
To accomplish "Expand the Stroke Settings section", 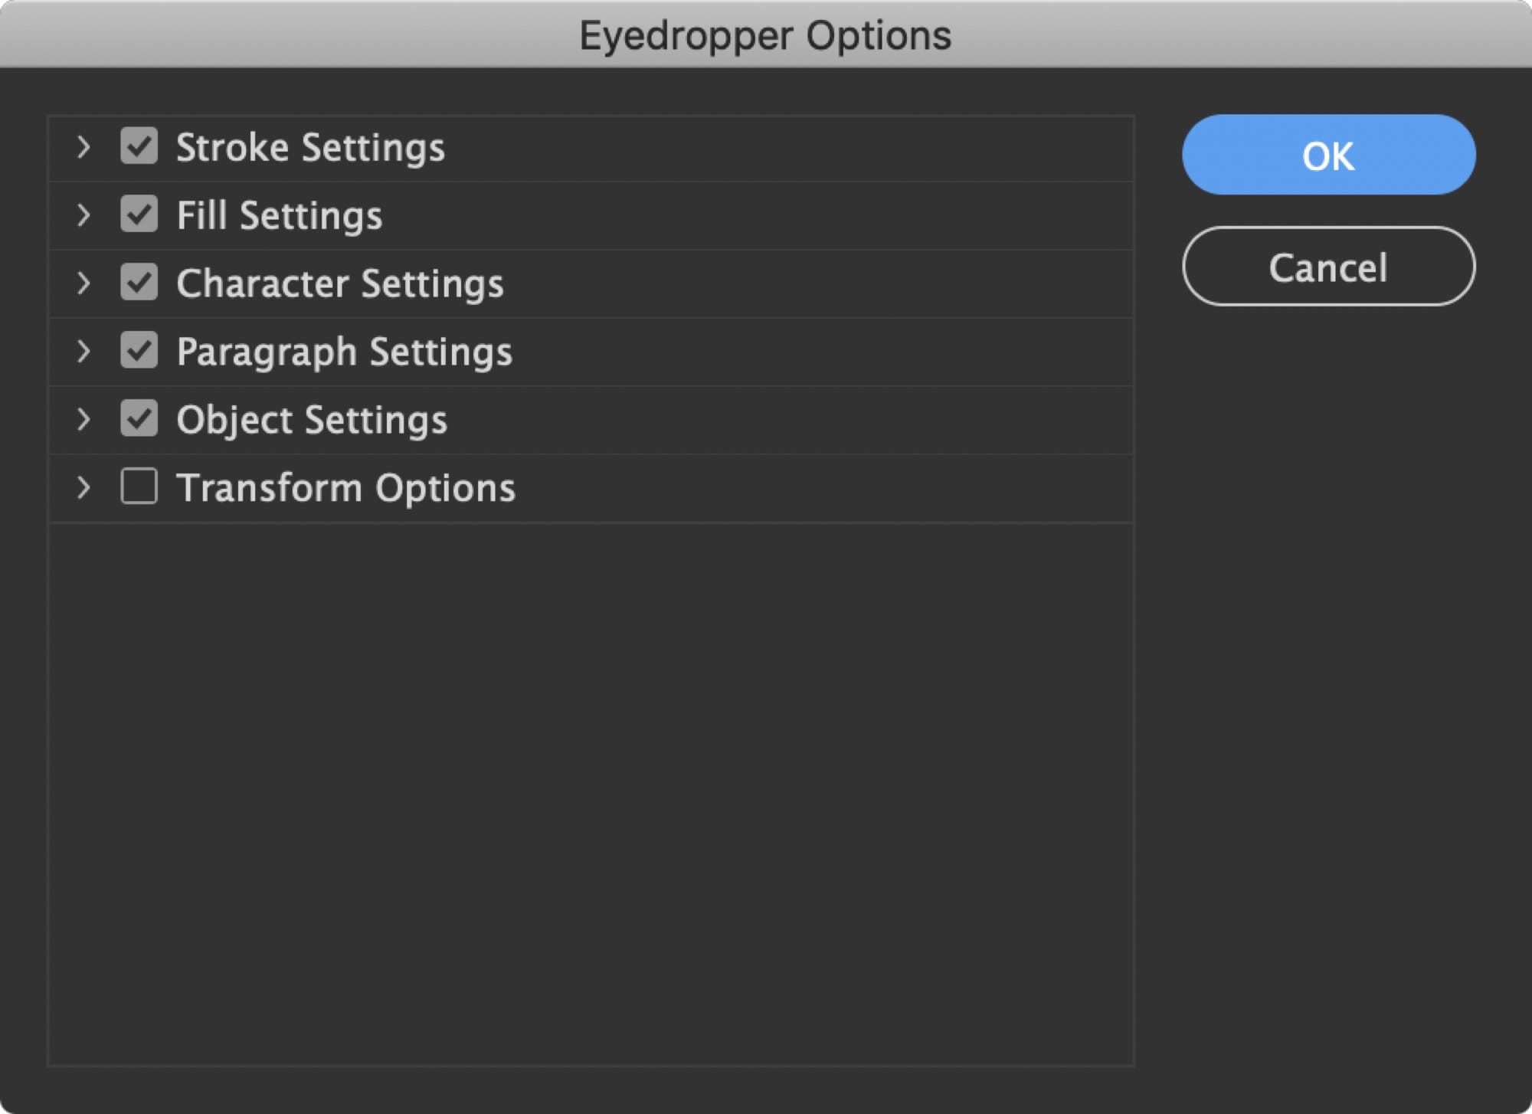I will tap(84, 146).
